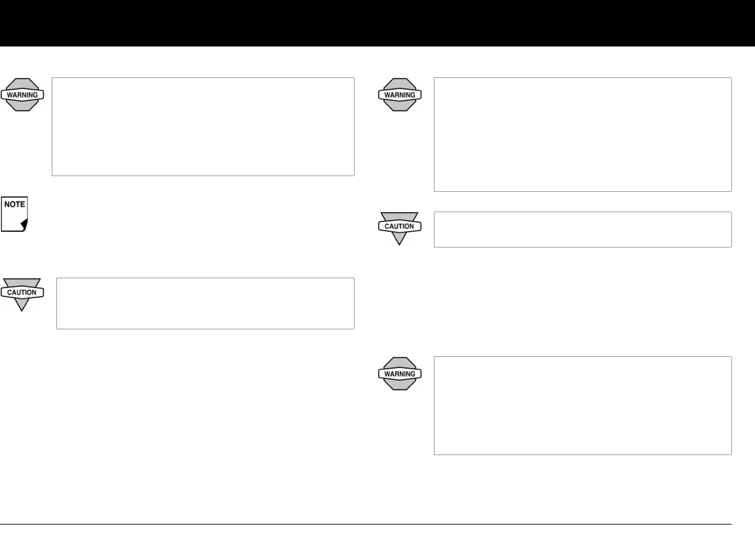Click the blank footer area below the horizontal rule
Viewport: 755px width, 554px height.
pos(377,540)
